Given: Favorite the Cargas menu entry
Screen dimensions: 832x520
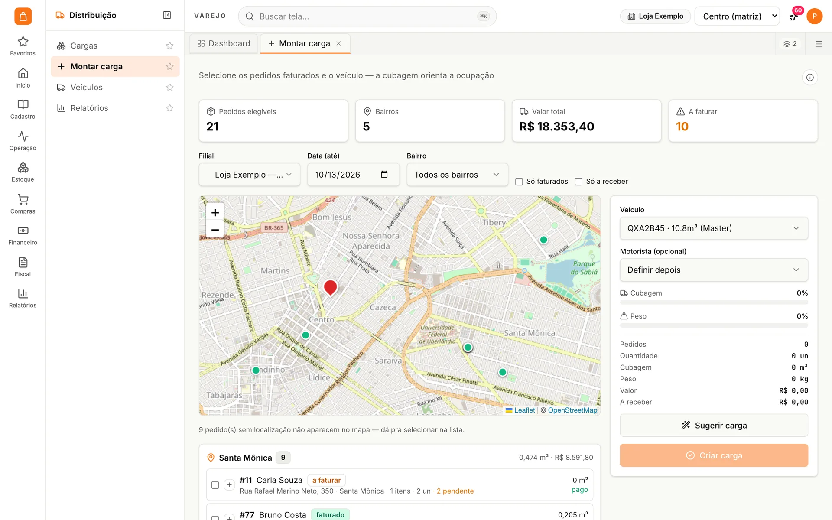Looking at the screenshot, I should [170, 45].
